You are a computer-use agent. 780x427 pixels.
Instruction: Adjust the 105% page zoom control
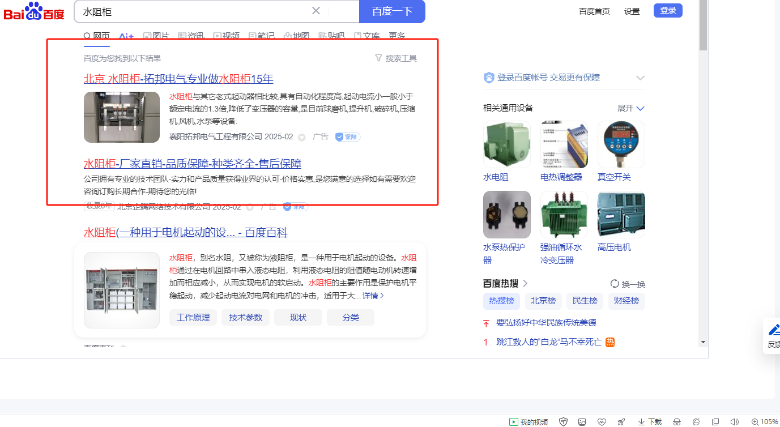[764, 422]
